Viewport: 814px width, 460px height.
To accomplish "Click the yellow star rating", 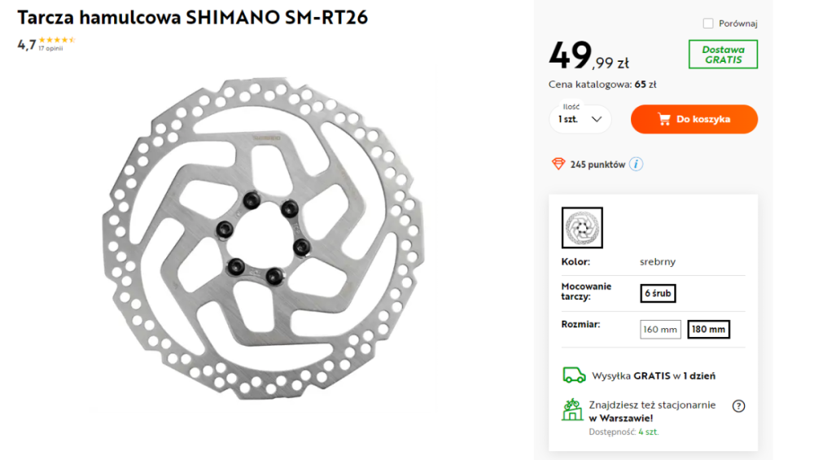I will [57, 40].
